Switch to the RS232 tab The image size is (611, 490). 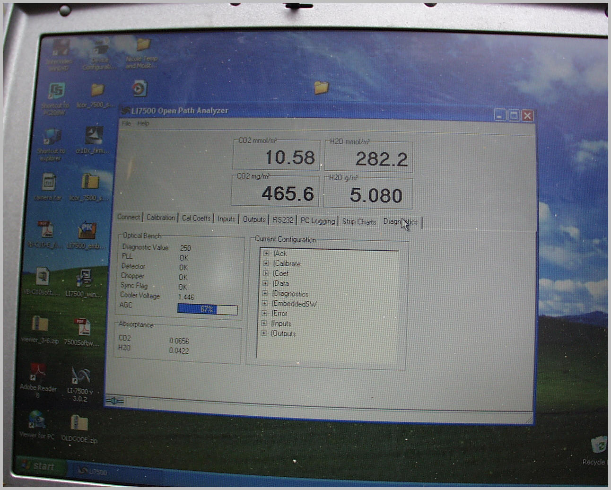283,219
